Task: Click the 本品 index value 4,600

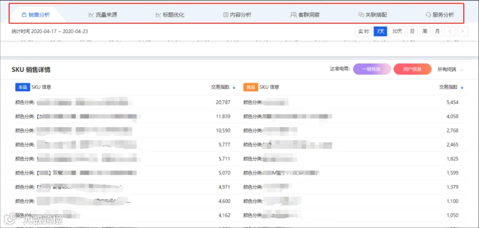Action: pos(224,201)
